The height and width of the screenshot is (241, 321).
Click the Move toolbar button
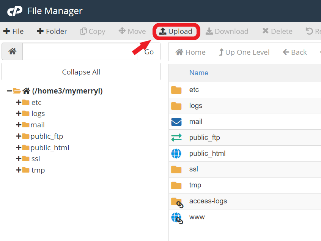(x=132, y=32)
